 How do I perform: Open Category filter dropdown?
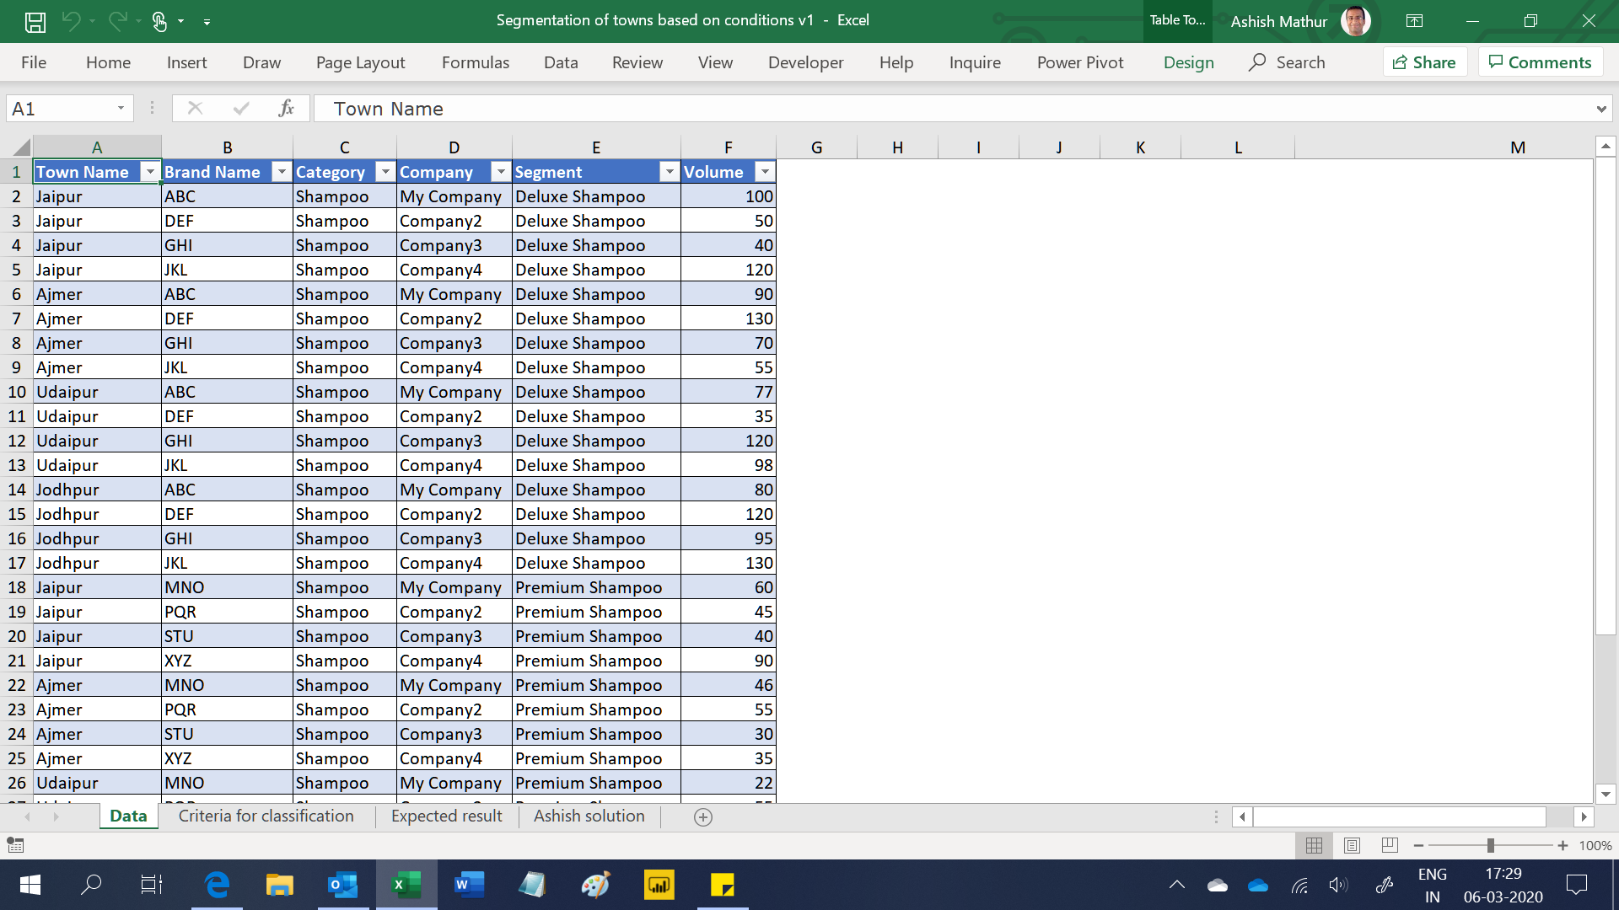[385, 172]
